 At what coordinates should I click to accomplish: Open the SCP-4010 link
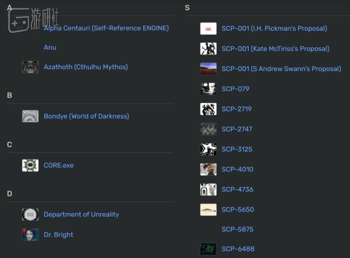pos(237,169)
